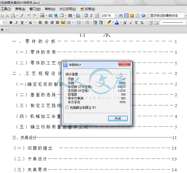Image resolution: width=187 pixels, height=173 pixels.
Task: Apply the blue font color
Action: pyautogui.click(x=117, y=22)
